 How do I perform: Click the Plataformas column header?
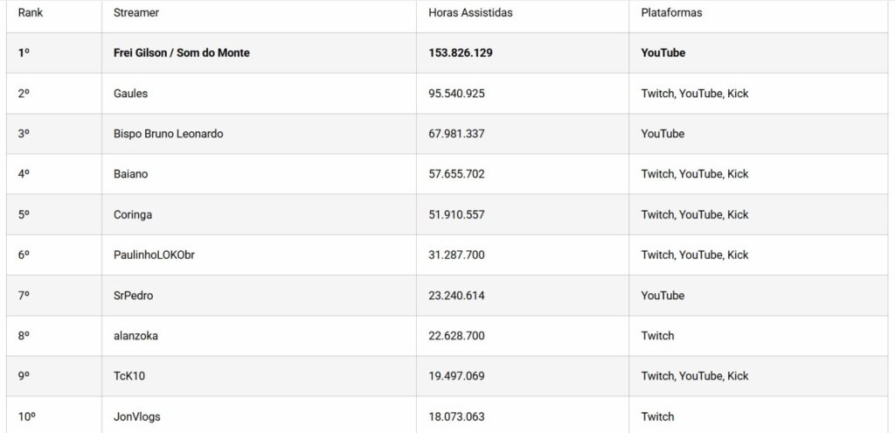(671, 13)
